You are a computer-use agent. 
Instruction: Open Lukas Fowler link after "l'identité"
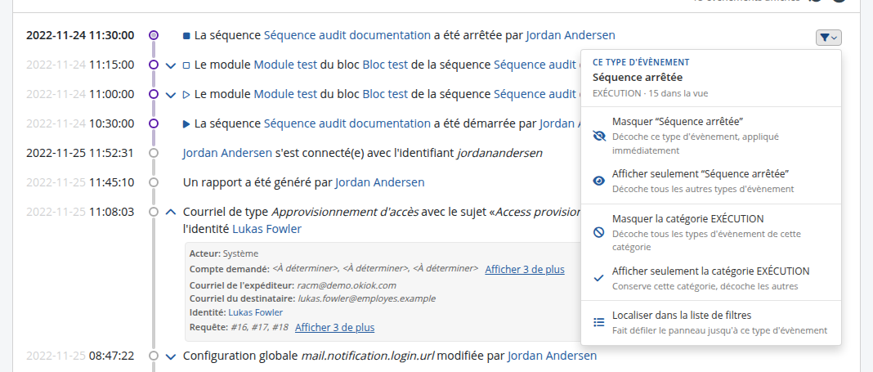click(x=266, y=229)
